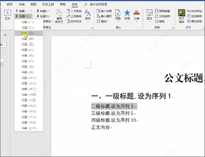The height and width of the screenshot is (157, 205).
Task: Close the left navigation pane
Action: pos(5,35)
